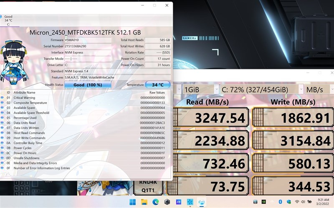Screen dimensions: 334x208
Task: Click the Good (100 %) health status button
Action: point(88,85)
